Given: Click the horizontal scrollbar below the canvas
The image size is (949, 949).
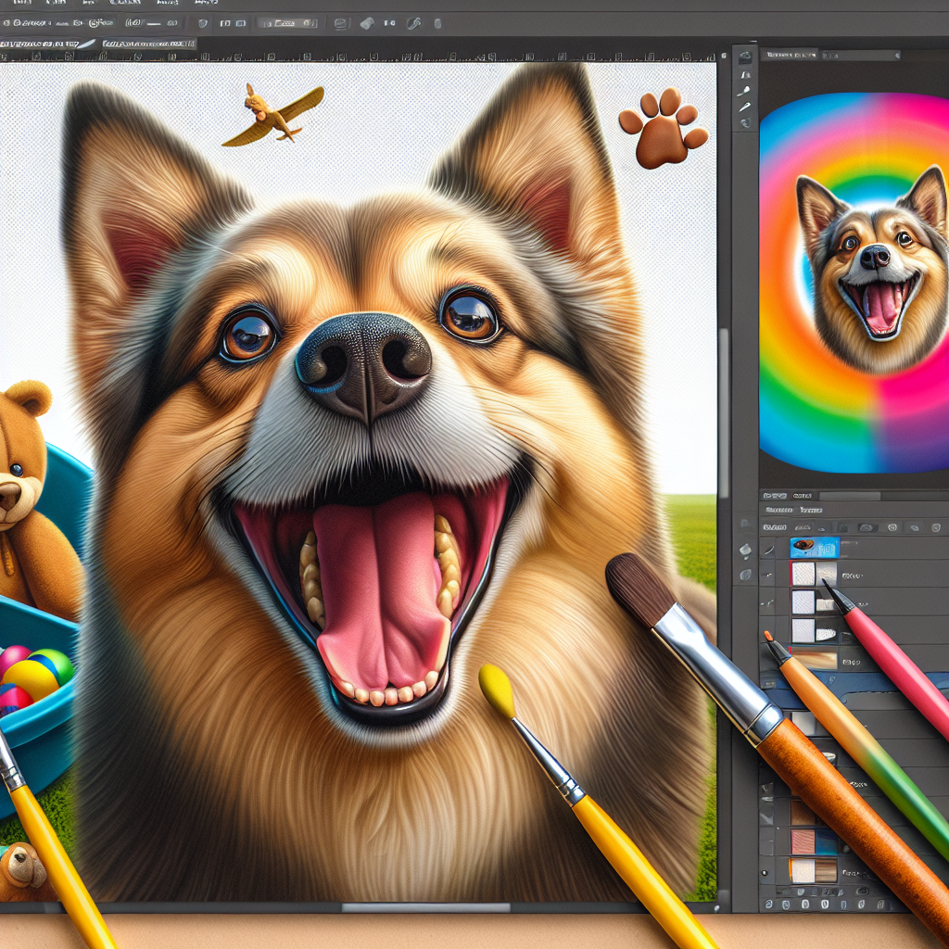Looking at the screenshot, I should point(426,907).
